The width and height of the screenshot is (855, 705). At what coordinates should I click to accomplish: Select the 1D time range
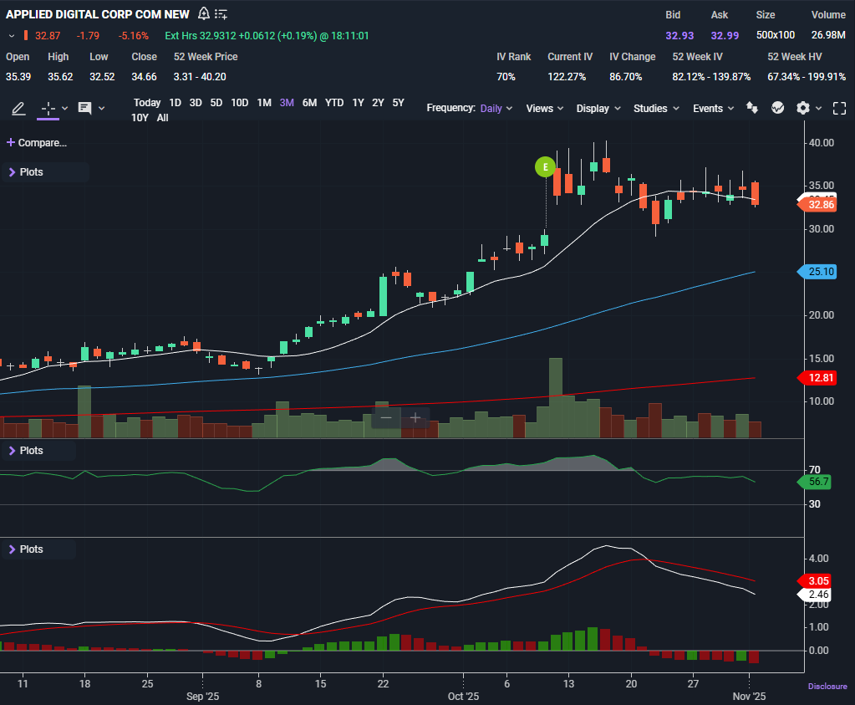pos(175,103)
